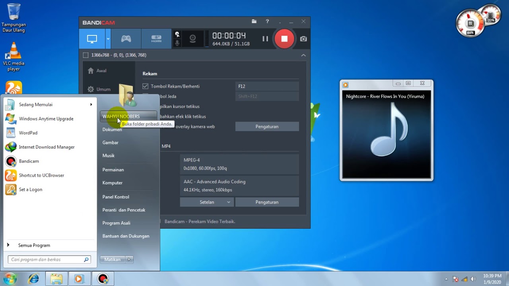Toggle the webcam overlay icon in Bandicam
The width and height of the screenshot is (509, 286).
click(x=192, y=39)
